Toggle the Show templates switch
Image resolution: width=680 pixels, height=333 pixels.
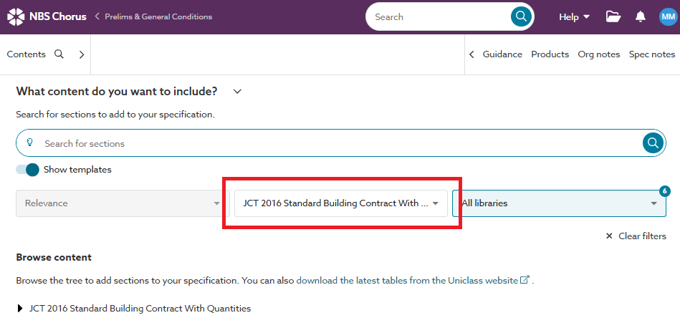pyautogui.click(x=28, y=170)
